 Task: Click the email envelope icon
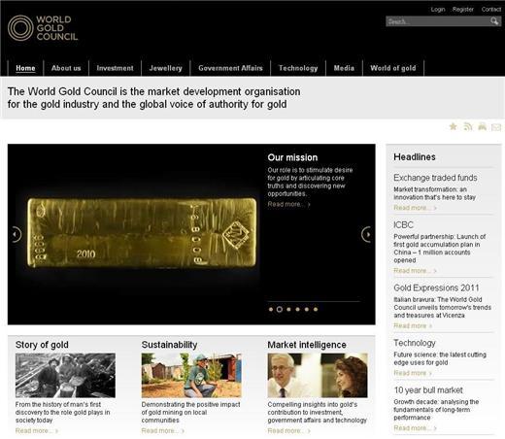point(496,127)
